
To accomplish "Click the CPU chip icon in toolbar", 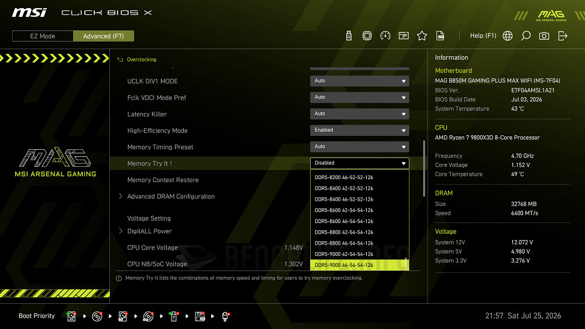I will point(367,36).
